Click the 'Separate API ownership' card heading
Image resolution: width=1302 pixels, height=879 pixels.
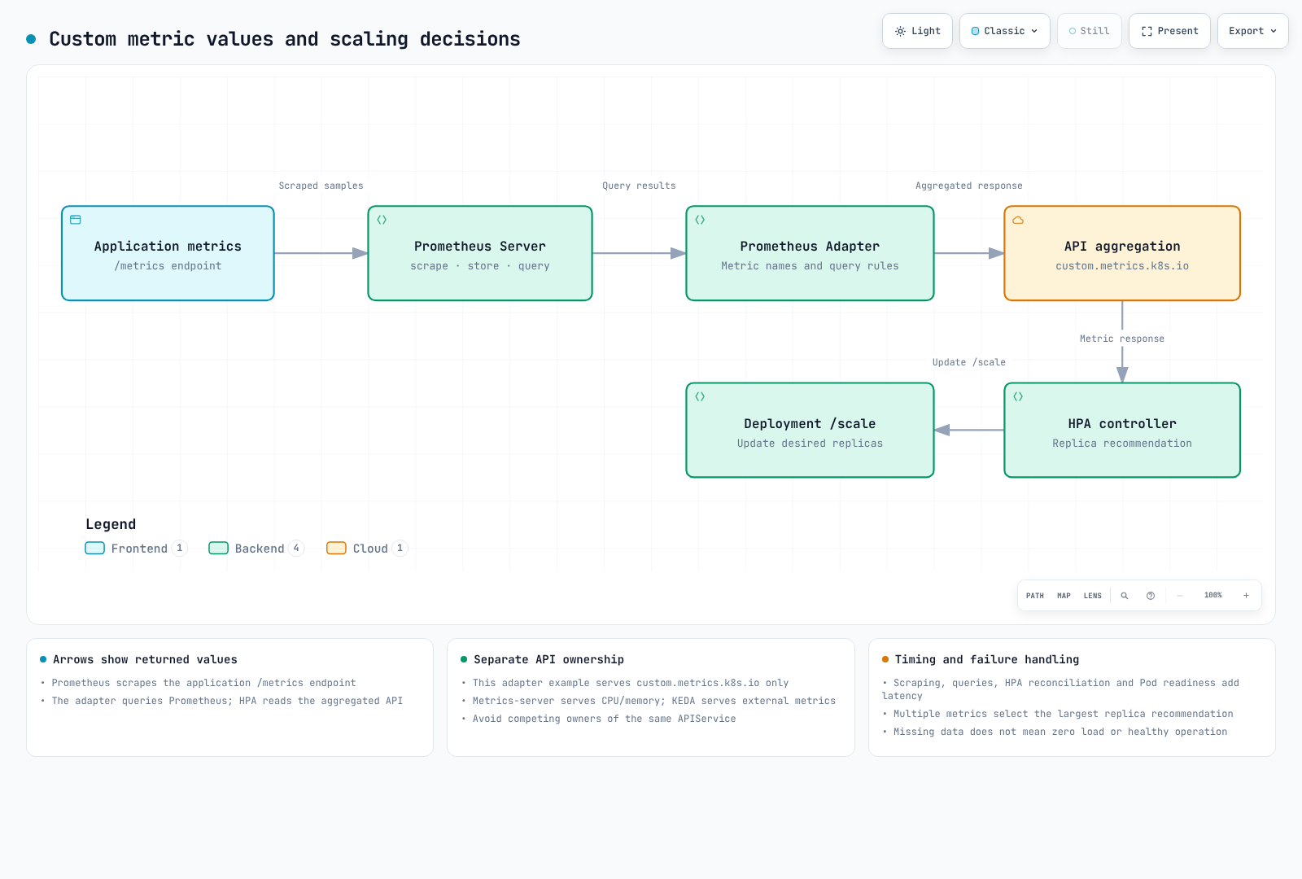click(548, 659)
